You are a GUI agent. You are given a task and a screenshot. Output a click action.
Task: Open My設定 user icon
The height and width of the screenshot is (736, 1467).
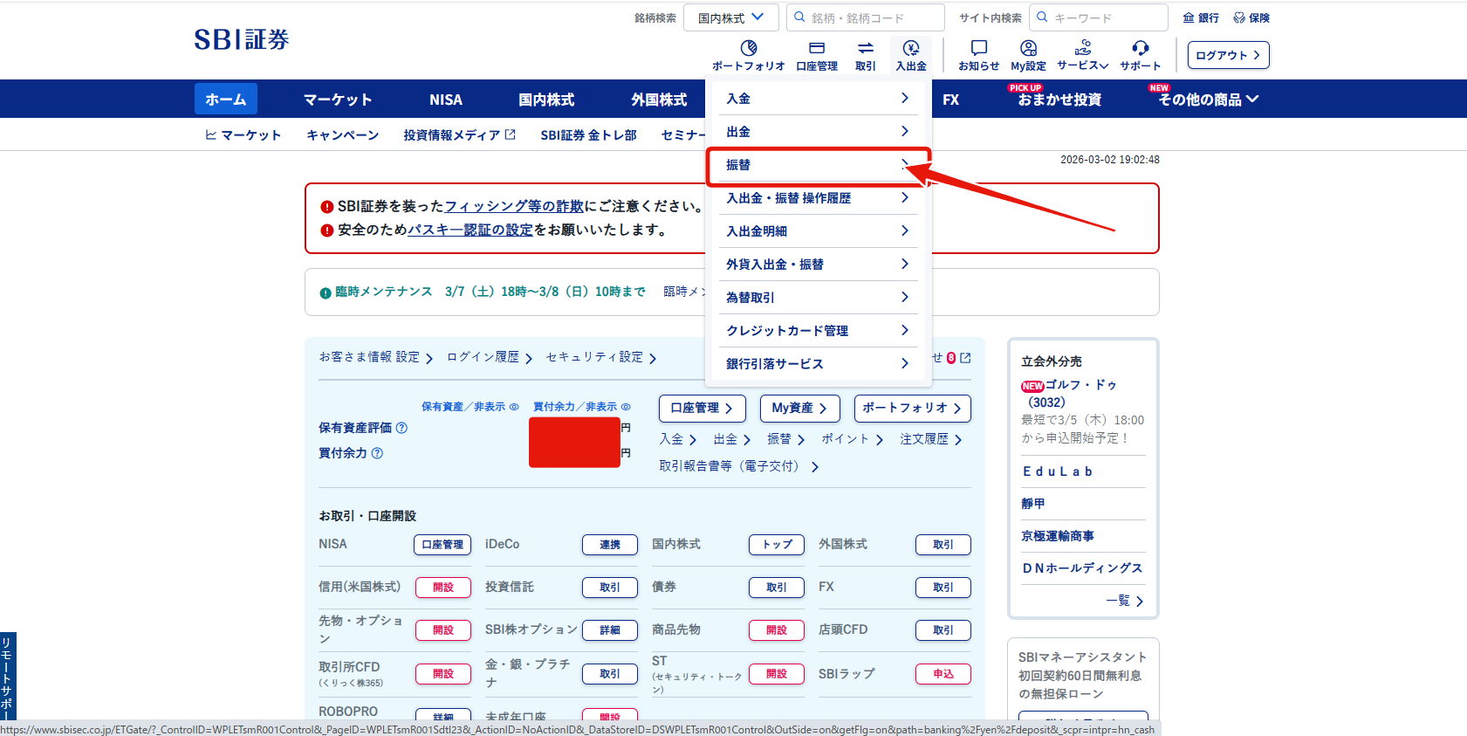tap(1029, 48)
